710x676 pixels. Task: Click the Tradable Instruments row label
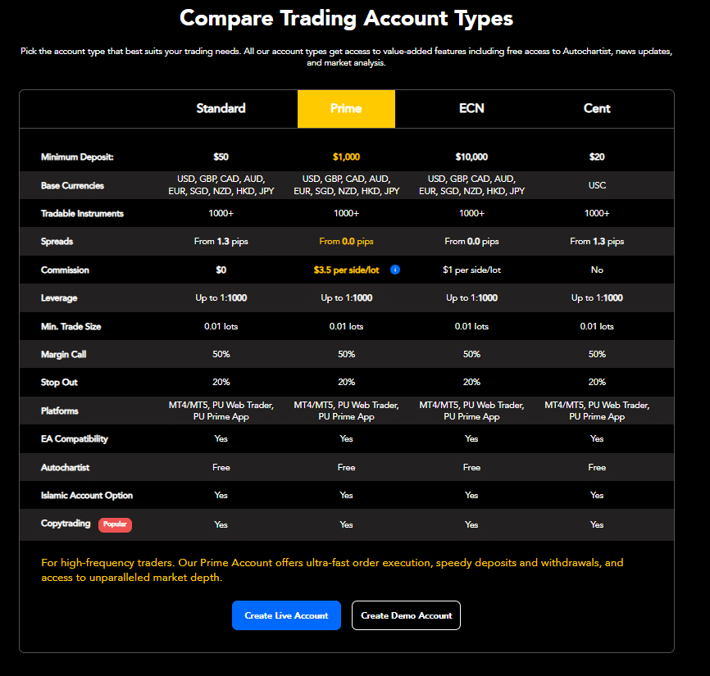[82, 214]
